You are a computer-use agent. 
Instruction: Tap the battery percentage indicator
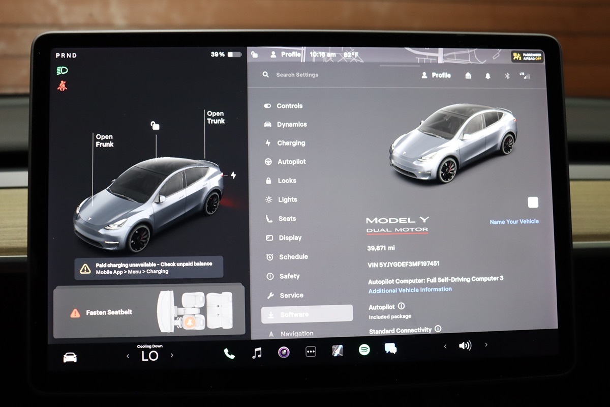point(226,54)
